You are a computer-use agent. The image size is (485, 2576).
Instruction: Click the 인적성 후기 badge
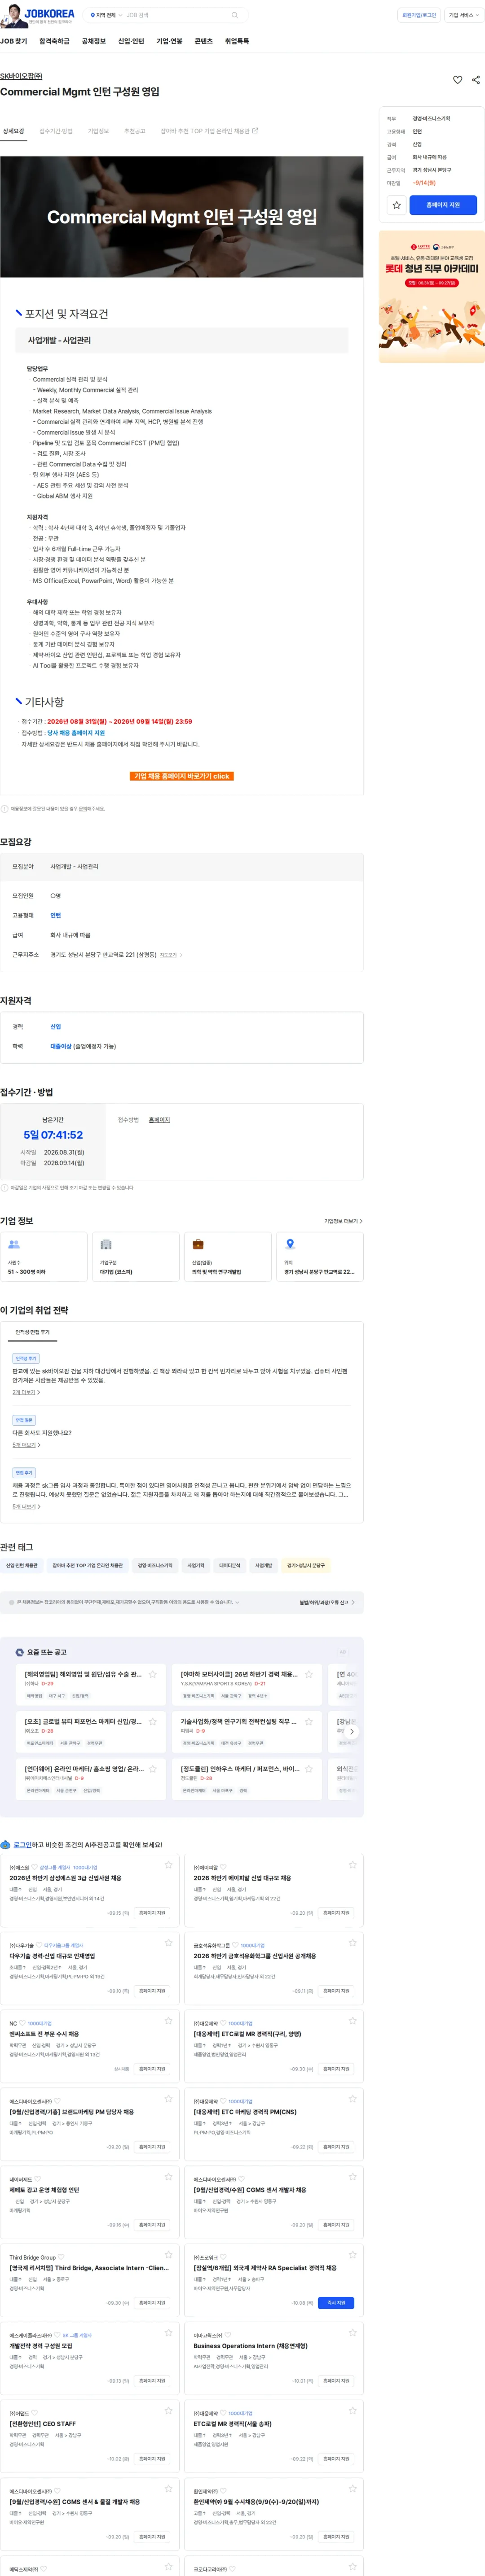pyautogui.click(x=26, y=1359)
